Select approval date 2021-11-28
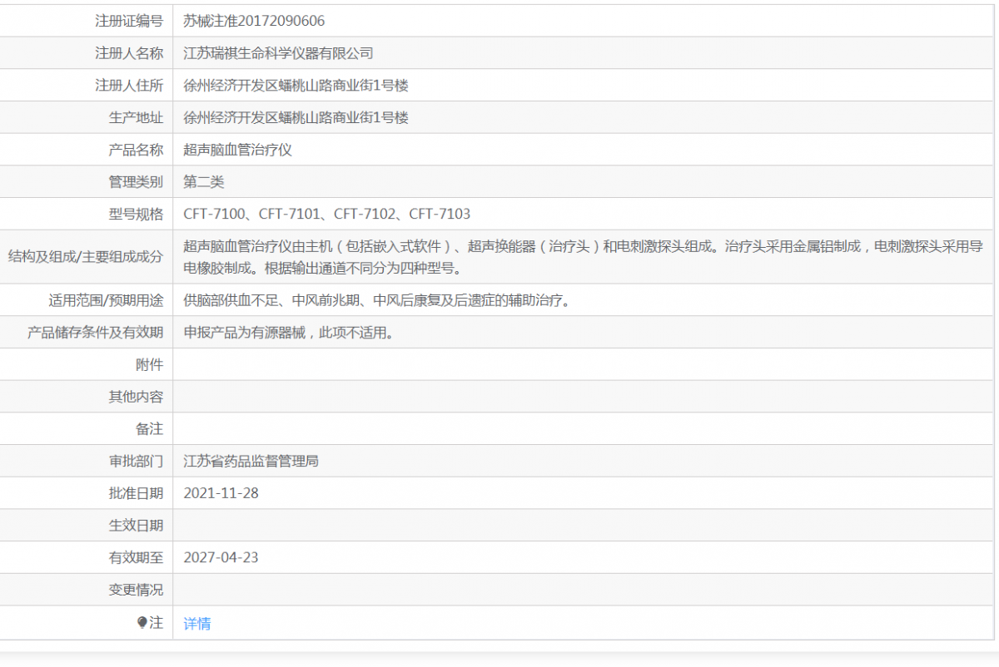The width and height of the screenshot is (999, 667). pyautogui.click(x=221, y=493)
